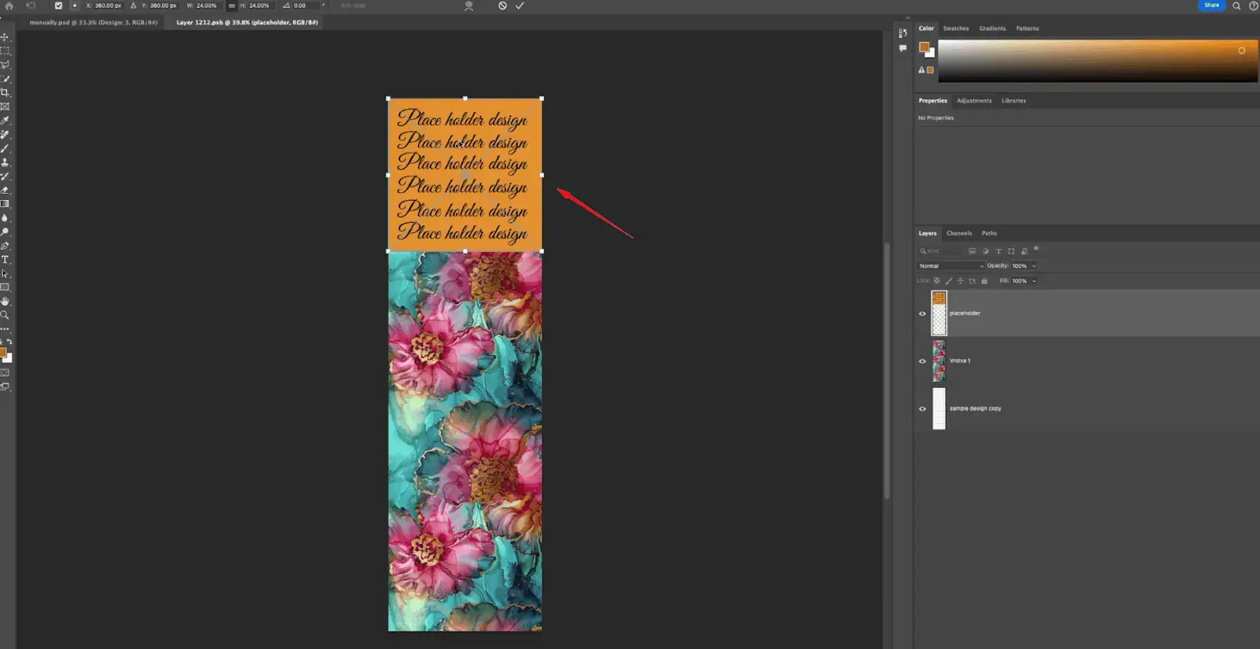Image resolution: width=1260 pixels, height=649 pixels.
Task: Click the blue Share button
Action: (1211, 6)
